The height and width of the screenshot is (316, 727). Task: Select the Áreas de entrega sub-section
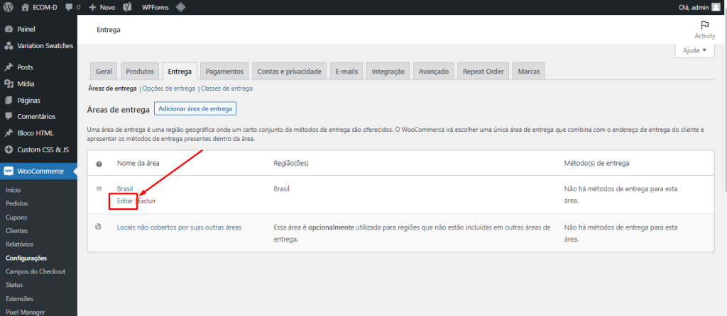click(112, 89)
